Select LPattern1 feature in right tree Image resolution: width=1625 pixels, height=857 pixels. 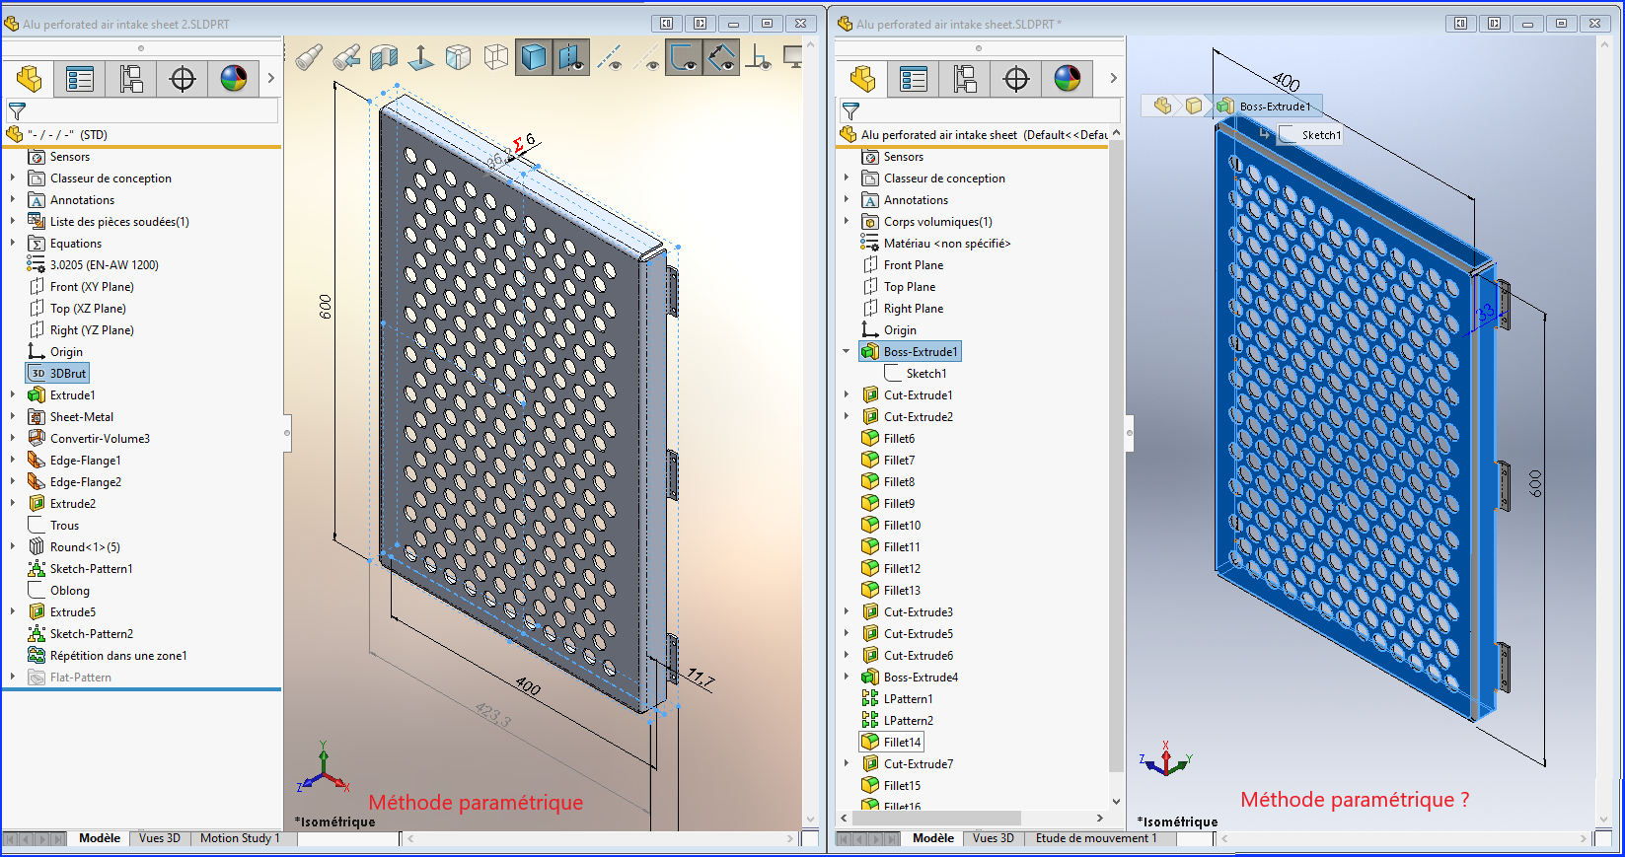pos(898,699)
